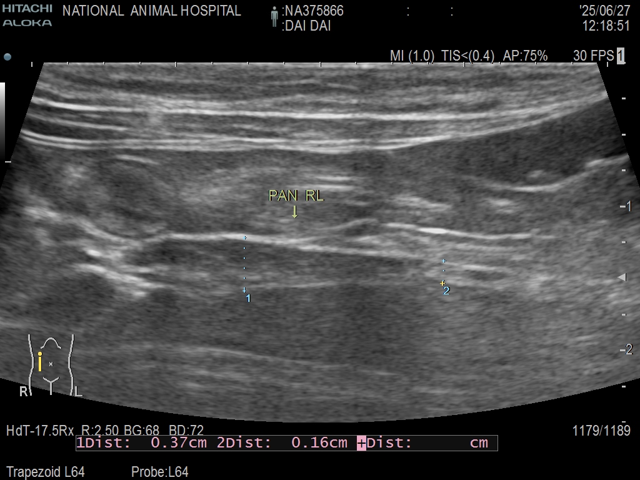640x480 pixels.
Task: Select the yellow probe marker on body mark
Action: point(40,362)
